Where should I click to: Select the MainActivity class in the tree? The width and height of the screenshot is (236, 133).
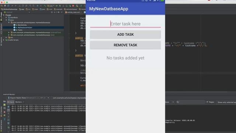22,25
